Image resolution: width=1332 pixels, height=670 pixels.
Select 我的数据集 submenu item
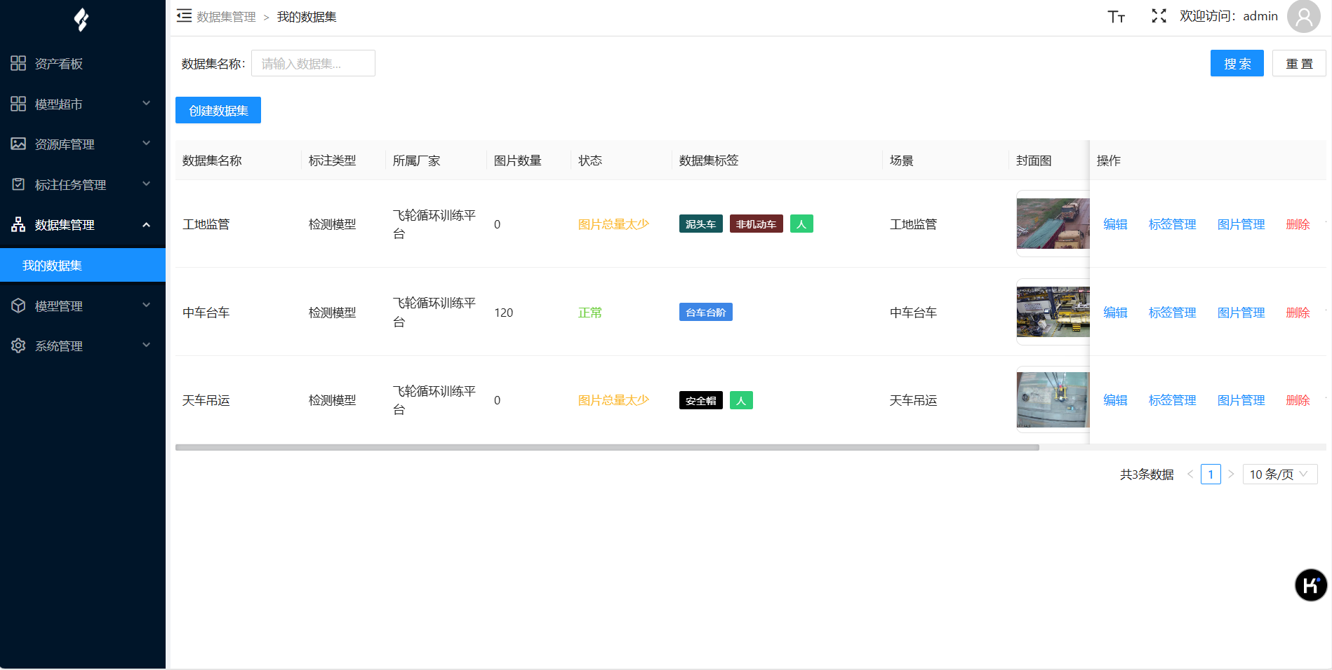coord(53,266)
